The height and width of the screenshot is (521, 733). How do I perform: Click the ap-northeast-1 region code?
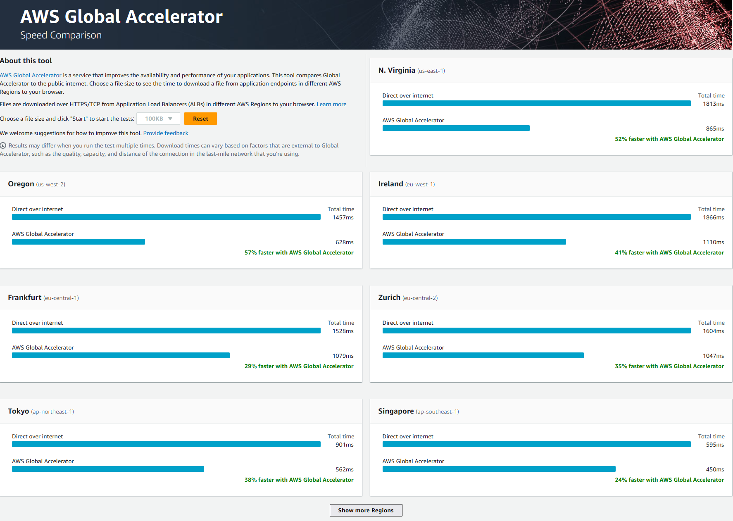click(x=52, y=412)
